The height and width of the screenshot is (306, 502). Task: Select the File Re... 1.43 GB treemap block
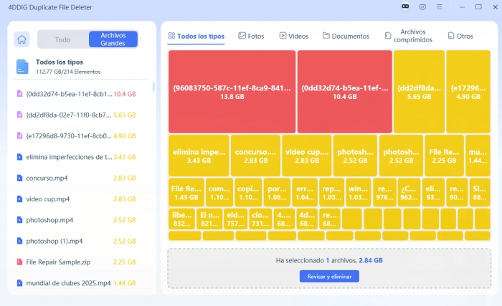tap(186, 192)
